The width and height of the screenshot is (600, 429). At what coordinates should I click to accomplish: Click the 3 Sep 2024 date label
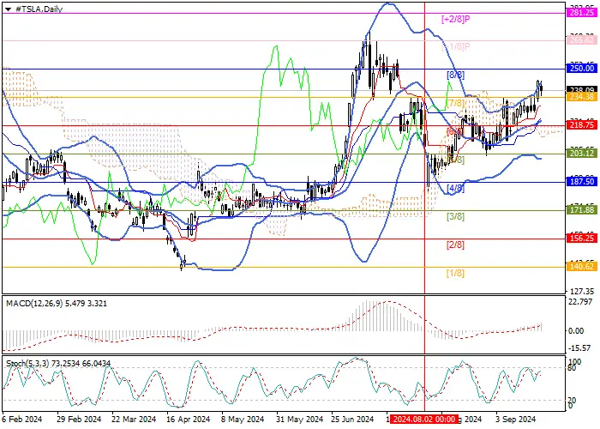tap(515, 420)
